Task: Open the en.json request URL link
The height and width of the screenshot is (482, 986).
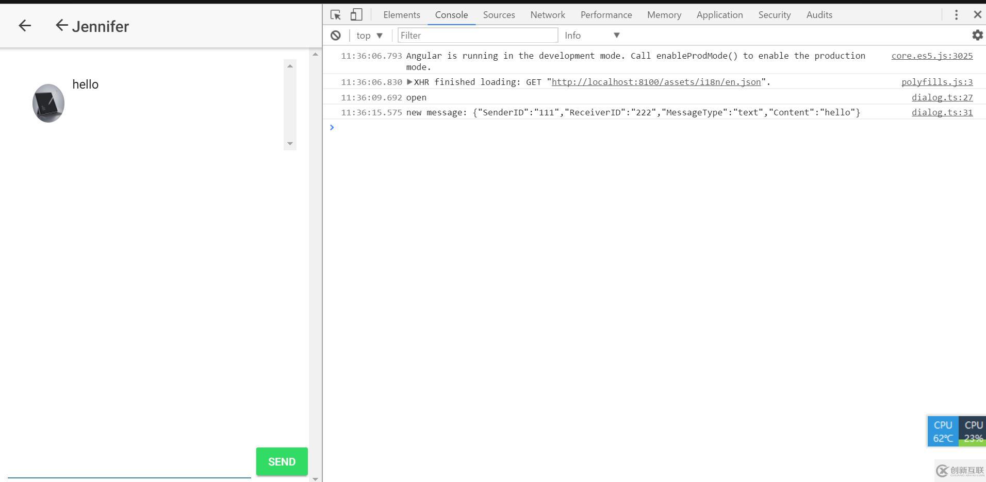Action: 656,81
